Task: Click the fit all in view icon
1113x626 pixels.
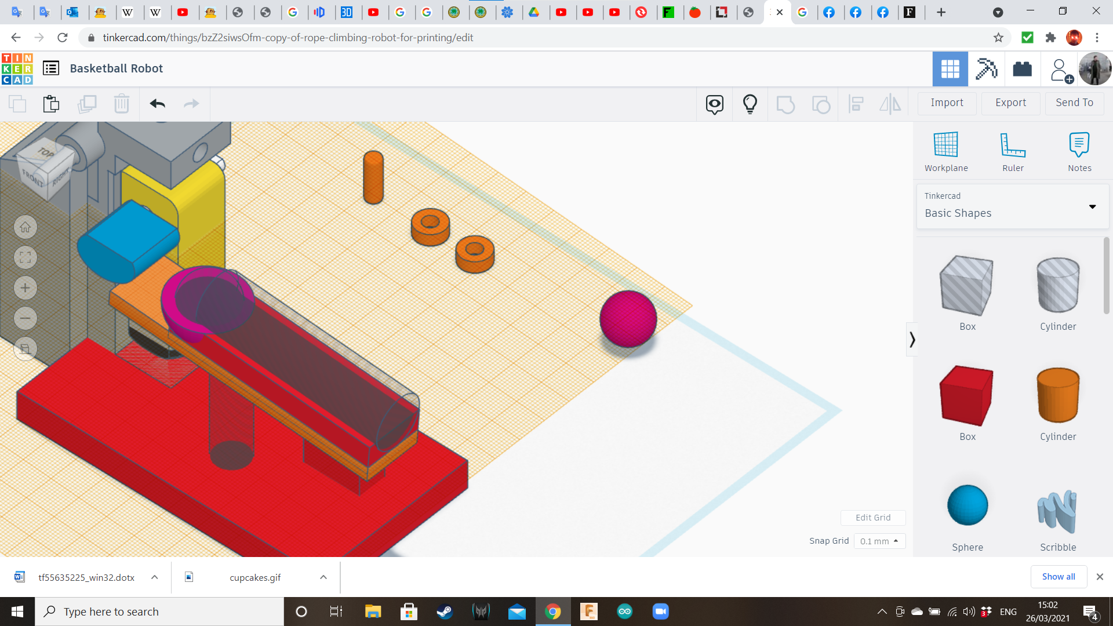Action: (25, 257)
